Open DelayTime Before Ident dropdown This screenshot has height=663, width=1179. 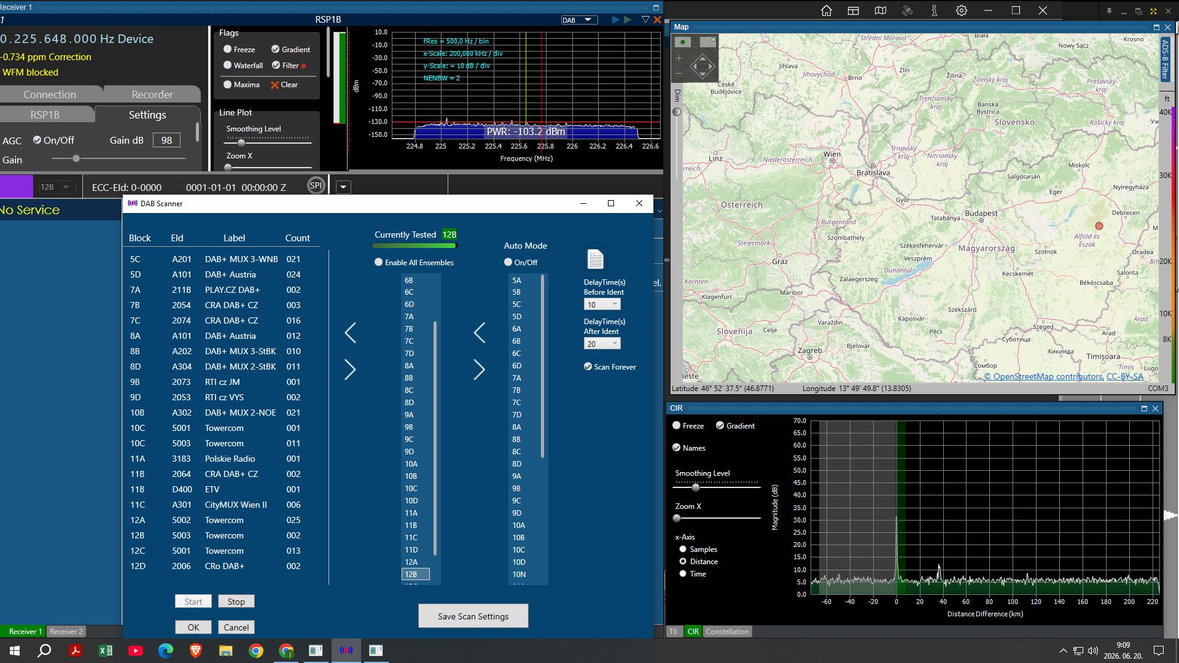tap(602, 304)
